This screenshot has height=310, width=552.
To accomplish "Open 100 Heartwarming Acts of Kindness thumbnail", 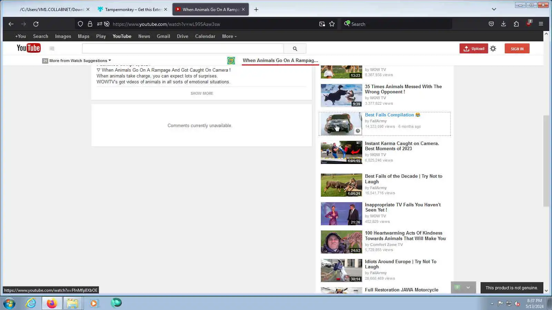I will (342, 242).
